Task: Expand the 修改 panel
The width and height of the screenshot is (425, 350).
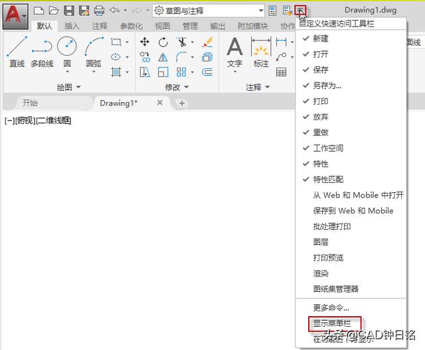Action: (x=177, y=87)
